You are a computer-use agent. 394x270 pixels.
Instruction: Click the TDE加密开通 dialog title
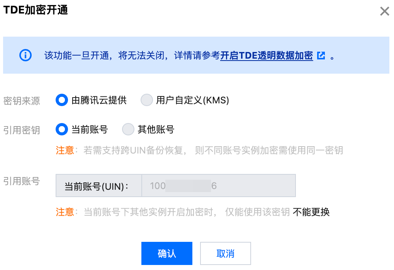coord(36,10)
